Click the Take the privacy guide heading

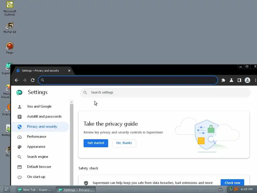coord(111,124)
